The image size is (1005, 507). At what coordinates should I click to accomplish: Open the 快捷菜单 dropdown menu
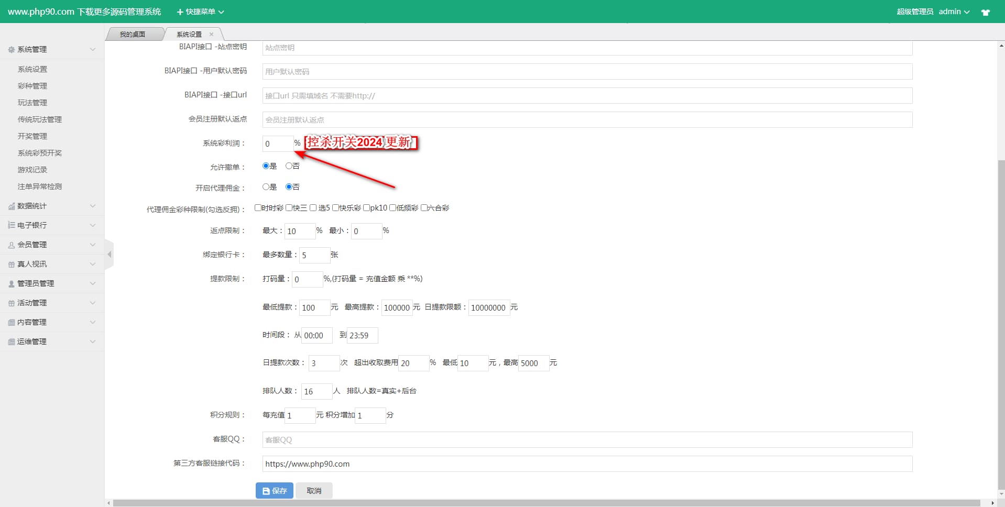tap(200, 12)
